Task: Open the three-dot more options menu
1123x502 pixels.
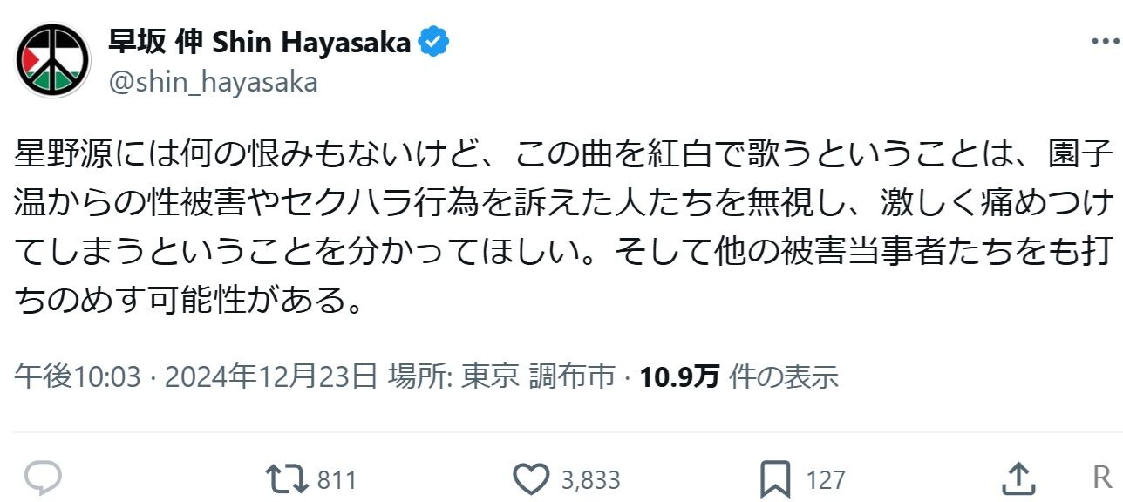Action: pyautogui.click(x=1105, y=41)
